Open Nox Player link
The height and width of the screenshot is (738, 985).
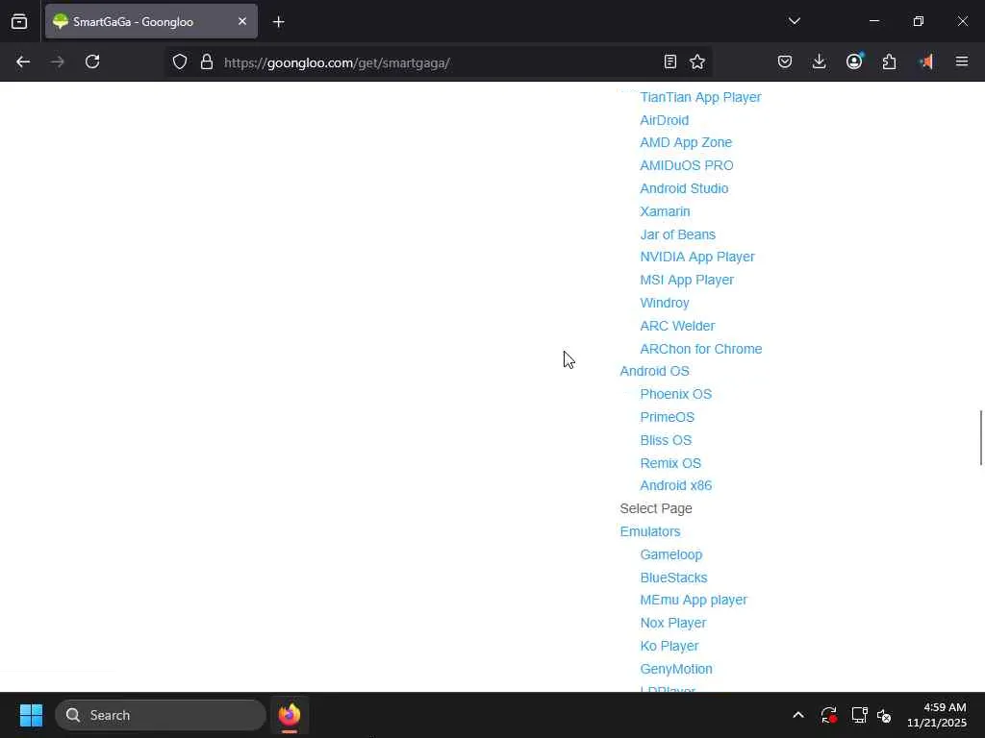(x=672, y=623)
